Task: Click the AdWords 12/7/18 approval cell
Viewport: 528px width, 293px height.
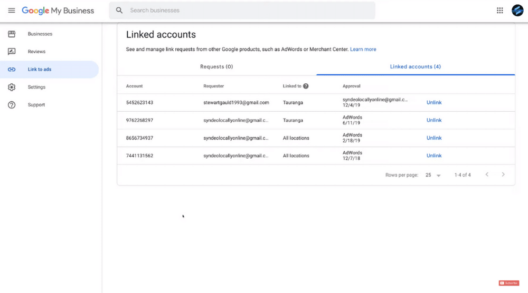Action: pyautogui.click(x=352, y=155)
